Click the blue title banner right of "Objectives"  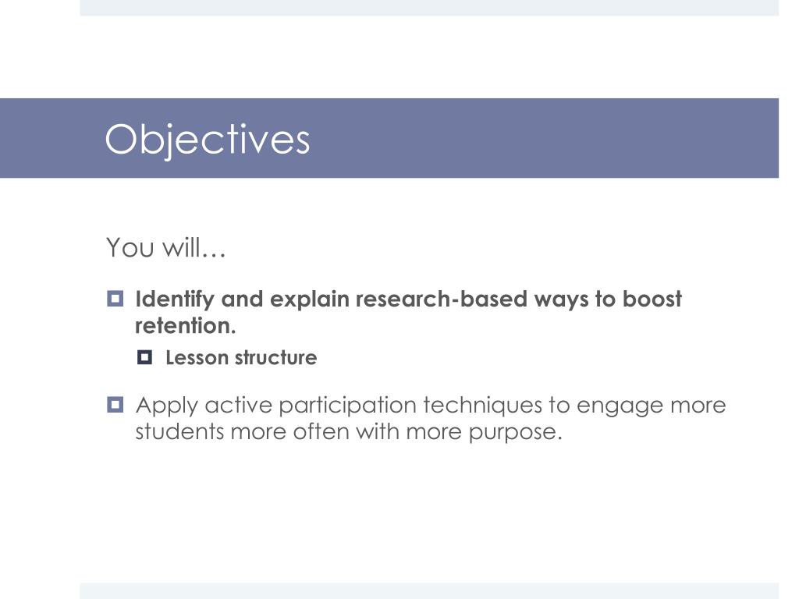[x=544, y=138]
